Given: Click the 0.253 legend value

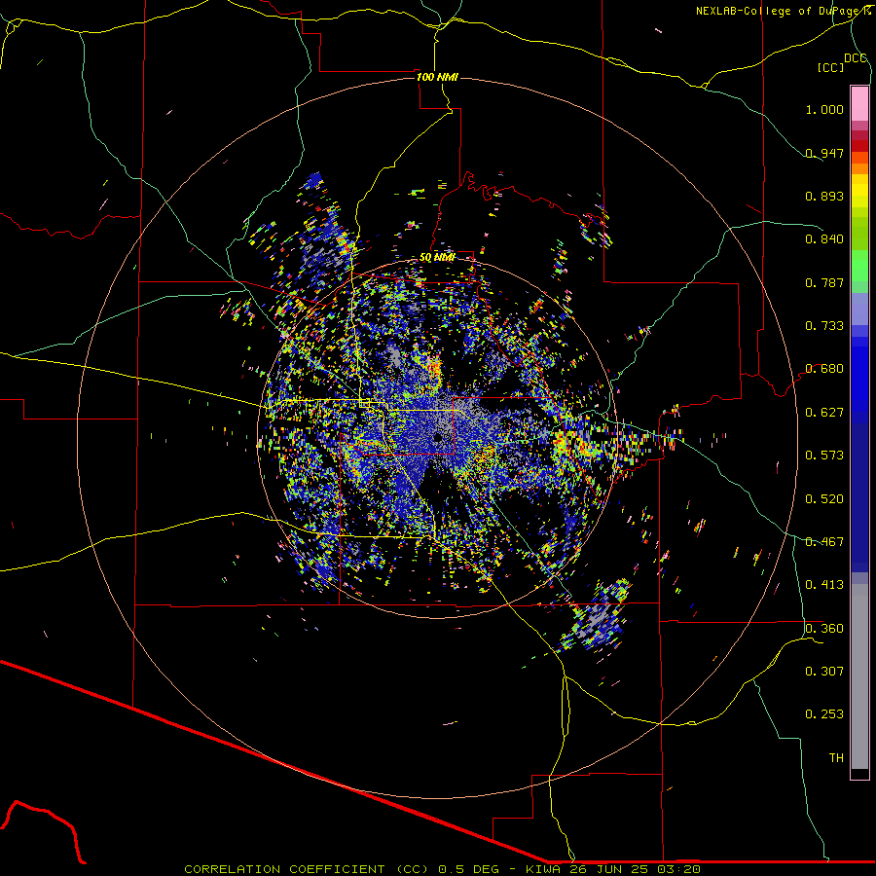Looking at the screenshot, I should (824, 714).
